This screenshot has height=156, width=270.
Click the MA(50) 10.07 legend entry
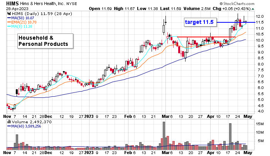coord(22,18)
